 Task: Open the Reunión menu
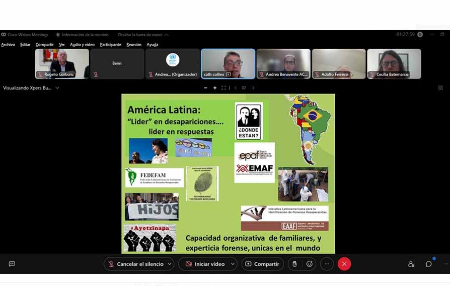point(134,44)
